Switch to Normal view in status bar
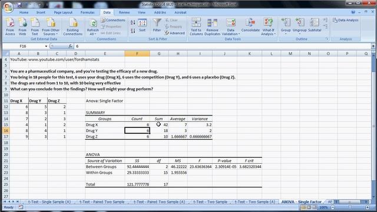The image size is (377, 212). [304, 207]
